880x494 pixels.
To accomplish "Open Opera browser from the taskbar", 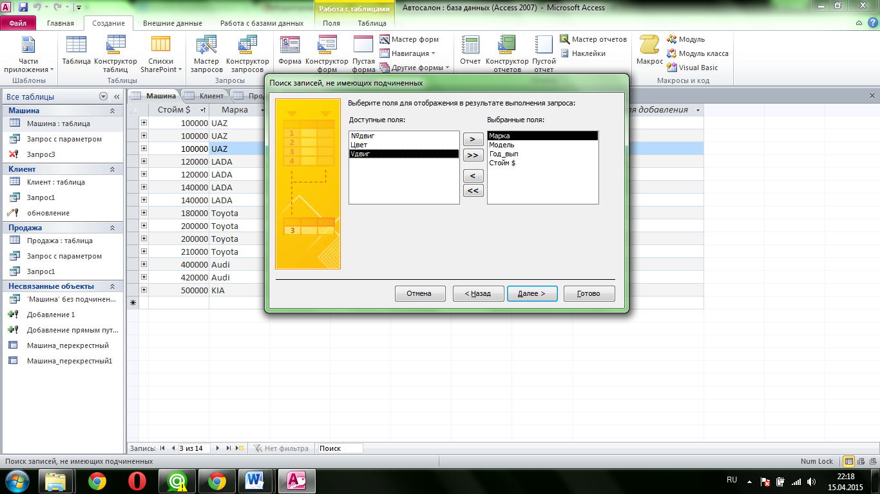I will 137,481.
